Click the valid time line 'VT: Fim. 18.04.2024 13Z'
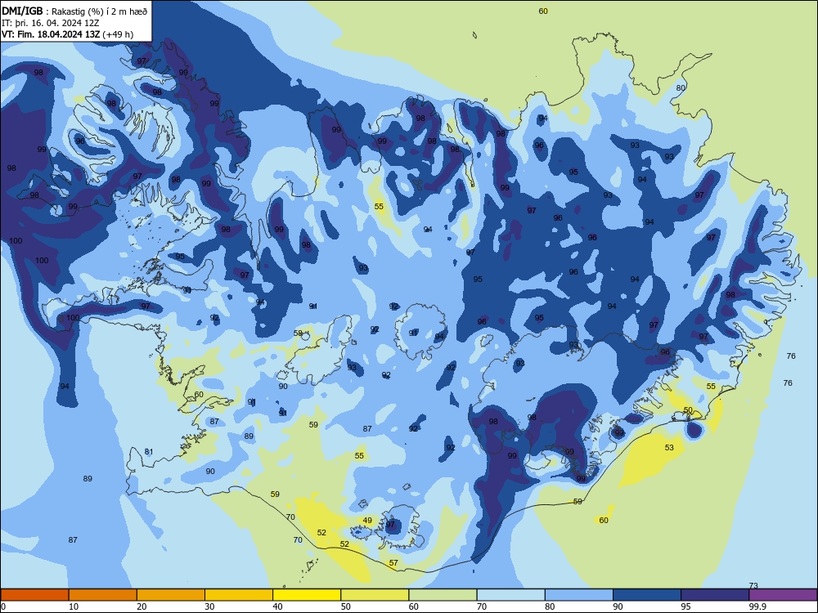 pos(51,34)
